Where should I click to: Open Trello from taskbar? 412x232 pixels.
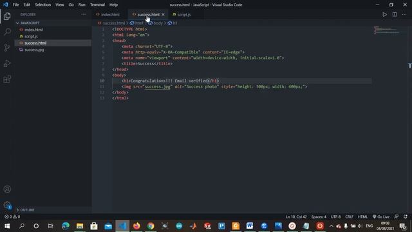tap(221, 226)
